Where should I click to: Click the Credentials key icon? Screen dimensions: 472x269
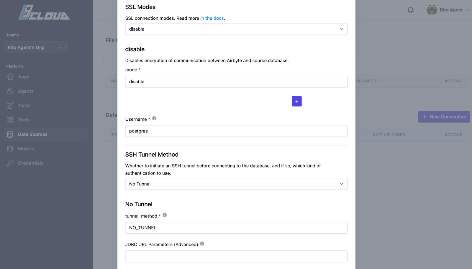[x=10, y=163]
